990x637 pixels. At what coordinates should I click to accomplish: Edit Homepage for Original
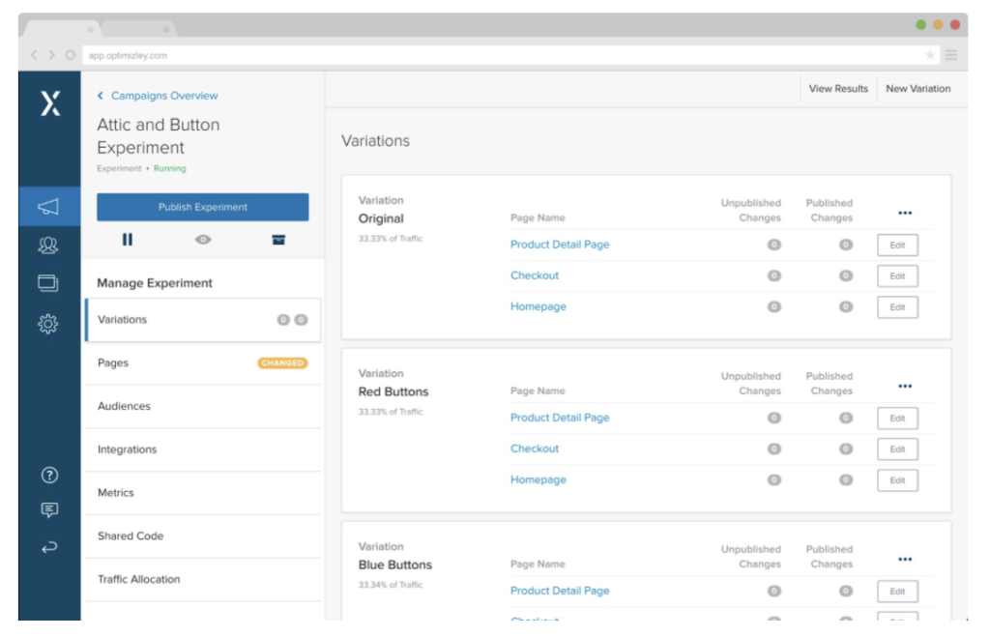(897, 307)
